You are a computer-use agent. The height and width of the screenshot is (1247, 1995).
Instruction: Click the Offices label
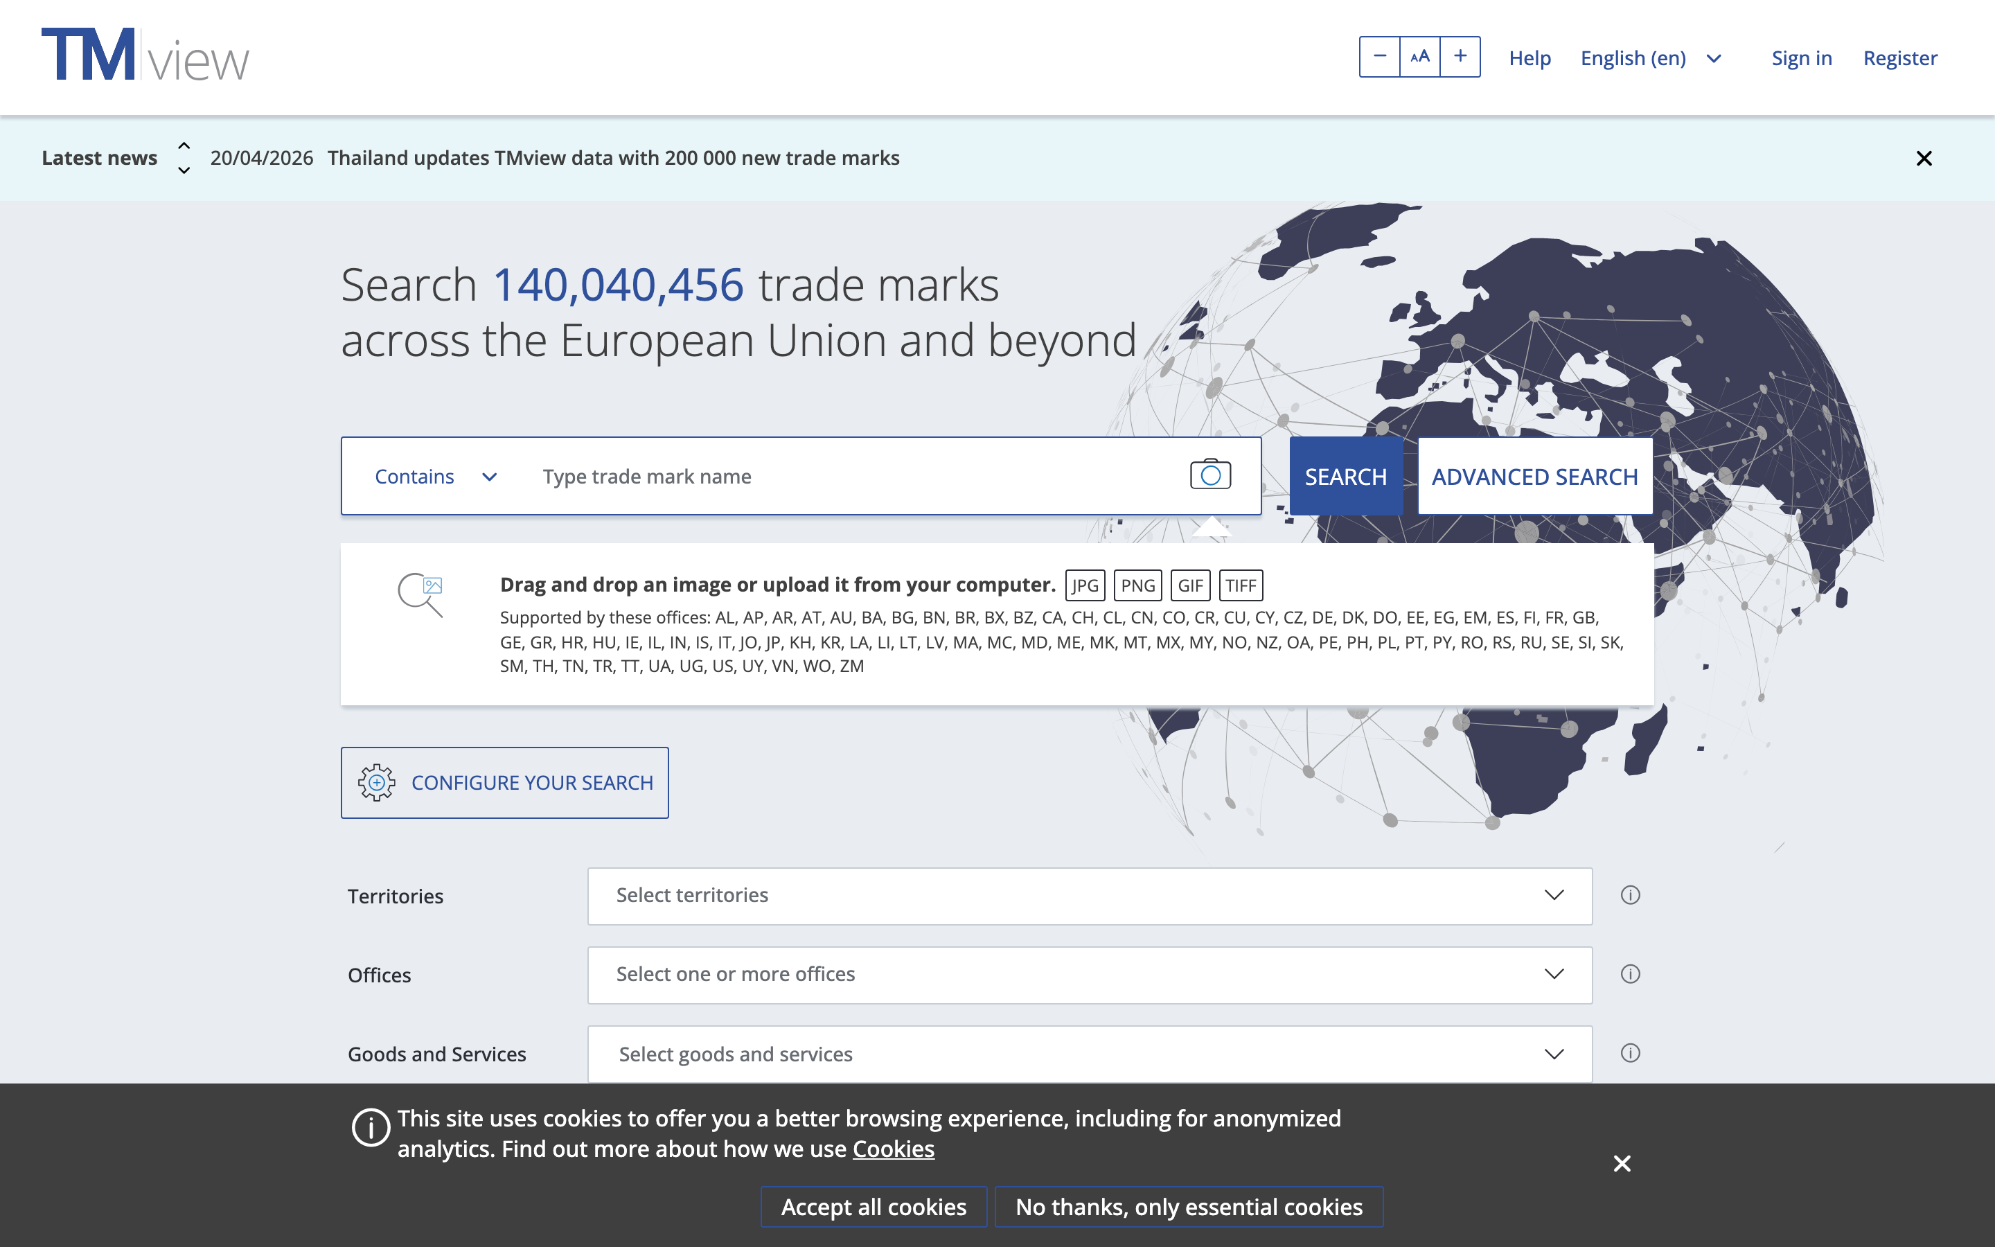[x=379, y=975]
